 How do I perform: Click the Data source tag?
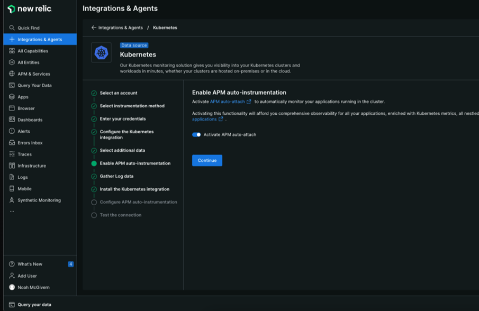point(134,45)
